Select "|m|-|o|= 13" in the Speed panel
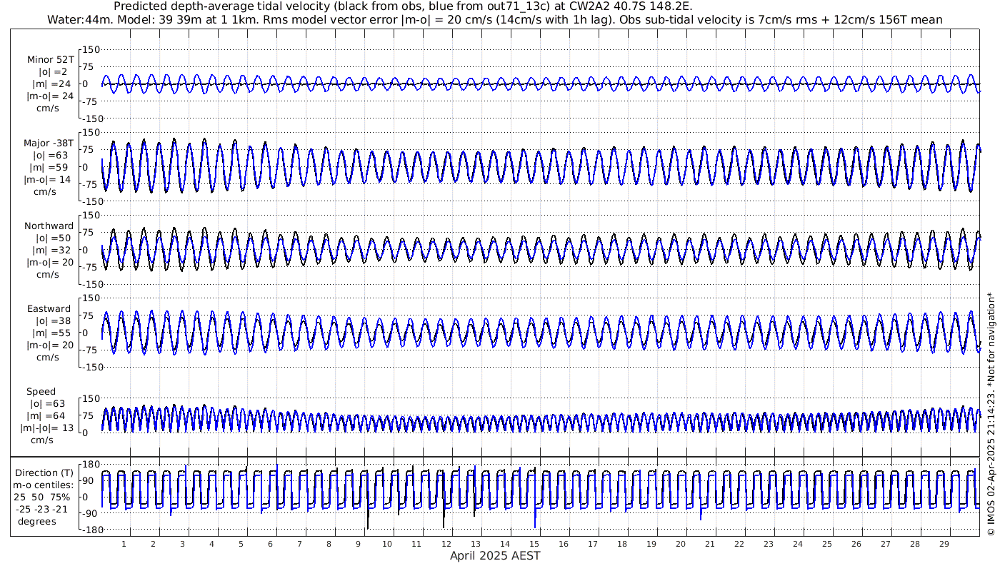Viewport: 1000px width, 571px height. pos(47,428)
